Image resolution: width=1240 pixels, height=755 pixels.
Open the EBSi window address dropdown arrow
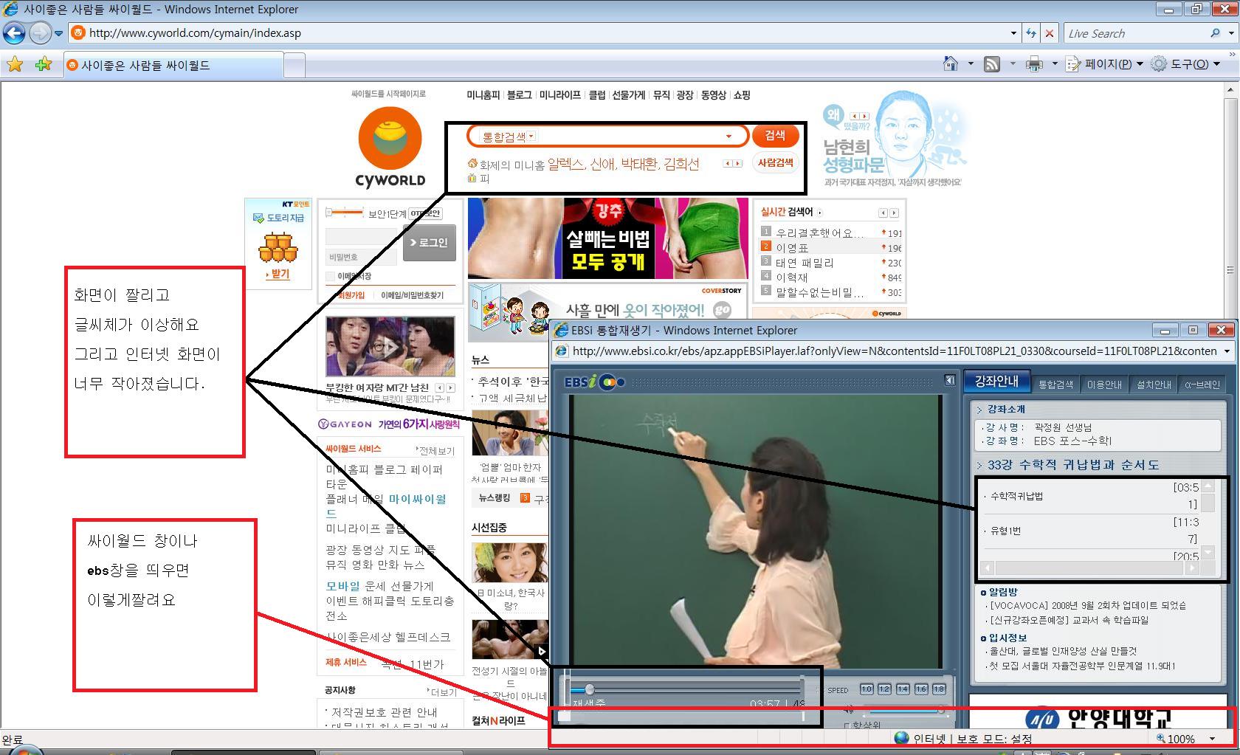click(x=1227, y=351)
